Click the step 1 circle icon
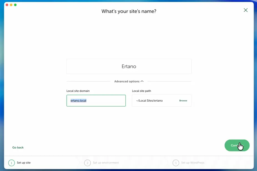The width and height of the screenshot is (257, 171). tap(12, 163)
